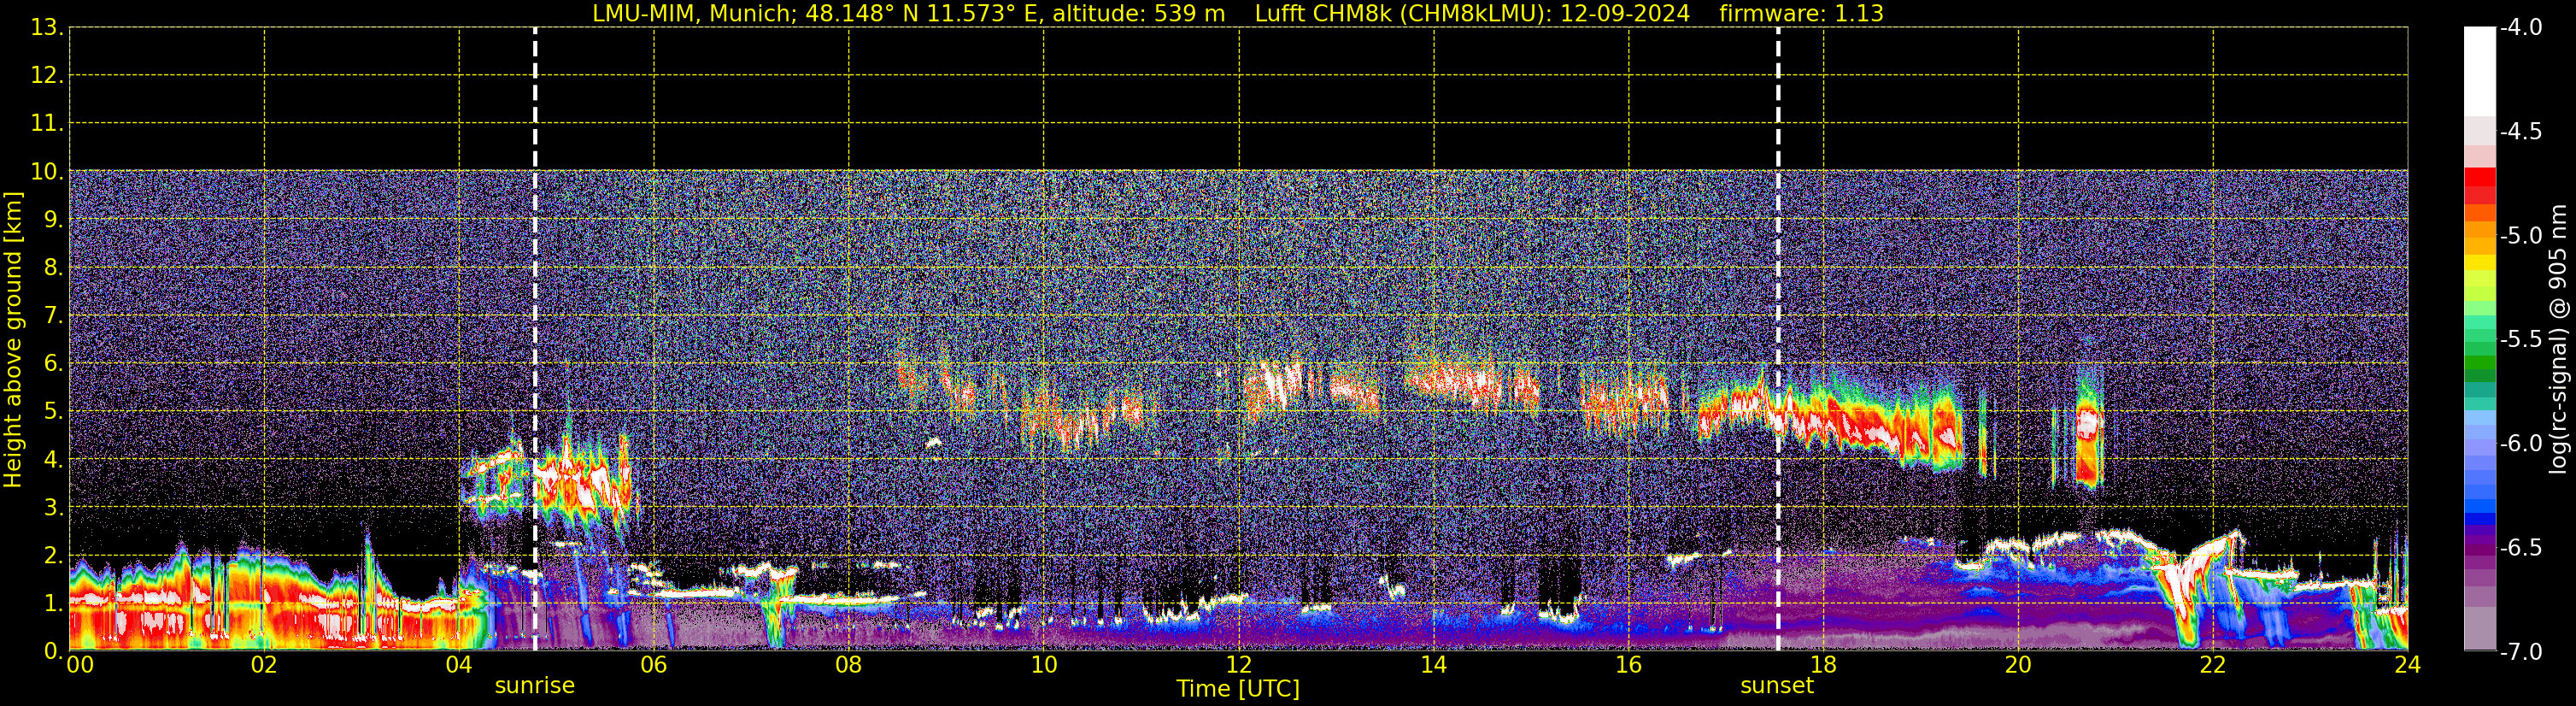Click the '5.' height axis tick label

(x=53, y=412)
